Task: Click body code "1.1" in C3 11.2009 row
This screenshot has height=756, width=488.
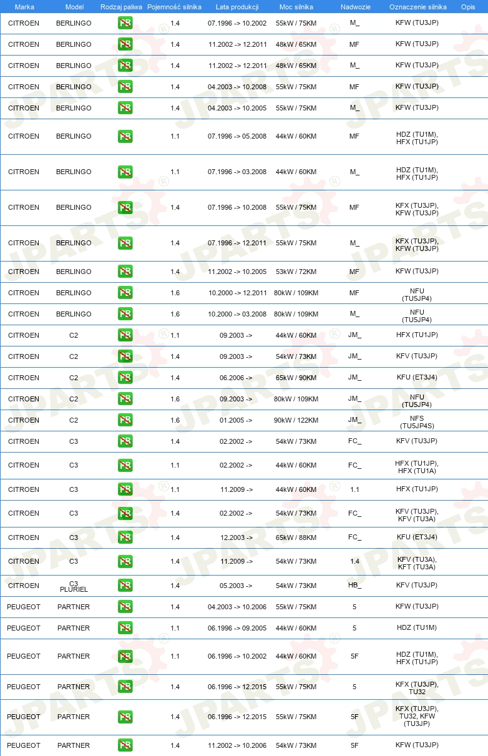Action: (x=354, y=489)
